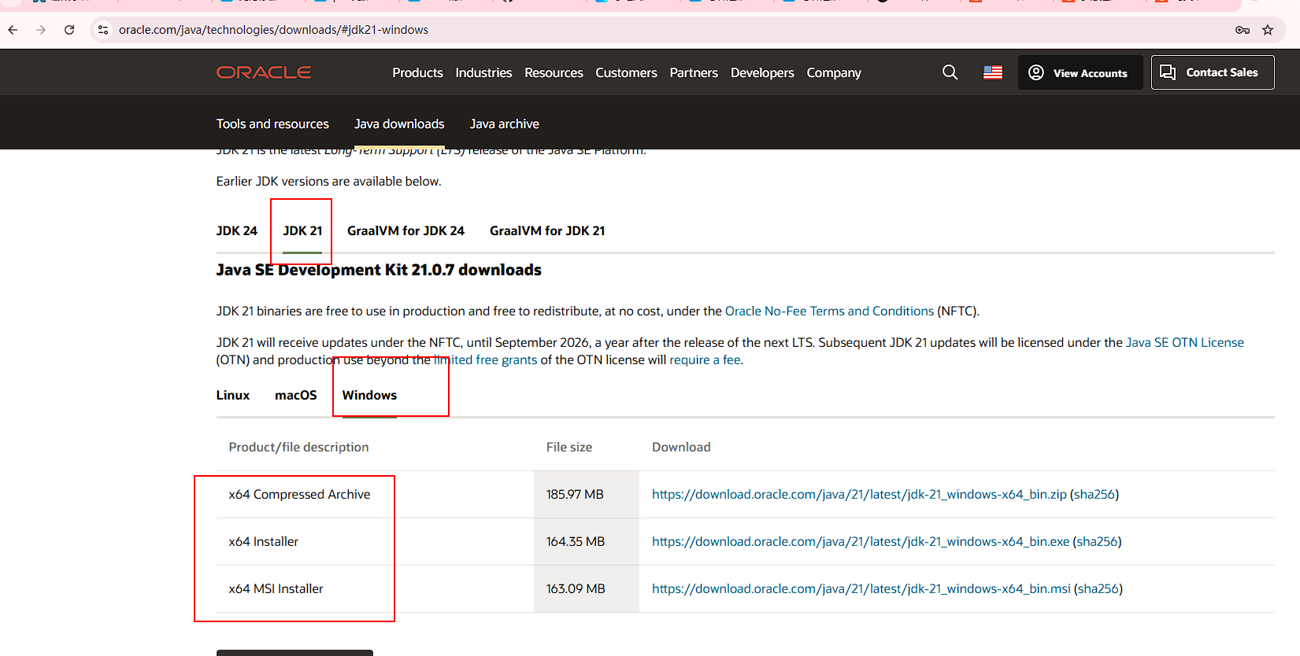Open the Products menu

coord(417,72)
